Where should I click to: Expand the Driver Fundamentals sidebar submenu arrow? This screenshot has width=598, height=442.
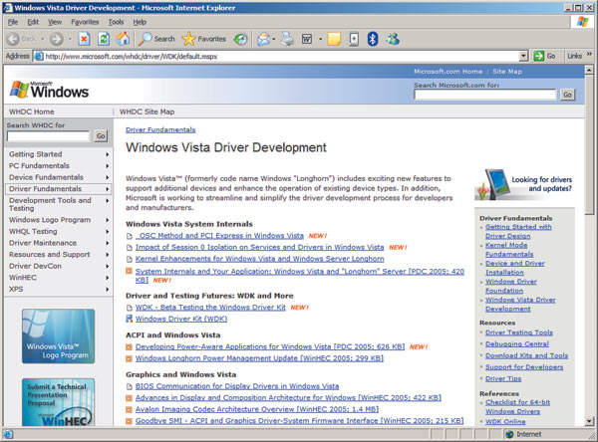[108, 189]
